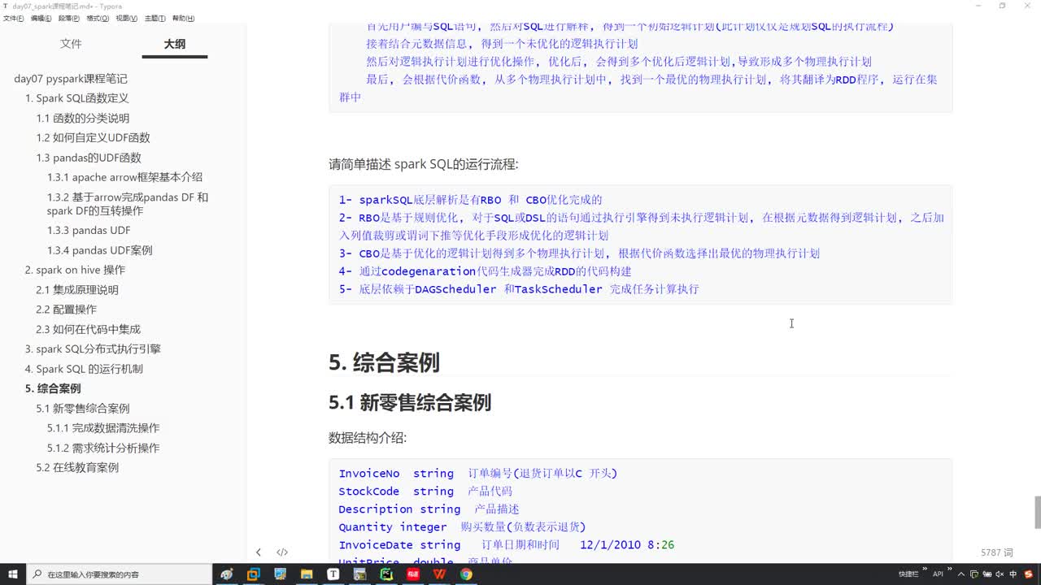Go to 2.3 如何在代码中集成 outline entry
The height and width of the screenshot is (585, 1041).
pyautogui.click(x=89, y=329)
